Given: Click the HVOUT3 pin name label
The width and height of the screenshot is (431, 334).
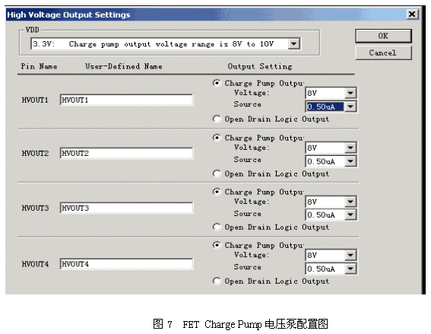Looking at the screenshot, I should 35,208.
